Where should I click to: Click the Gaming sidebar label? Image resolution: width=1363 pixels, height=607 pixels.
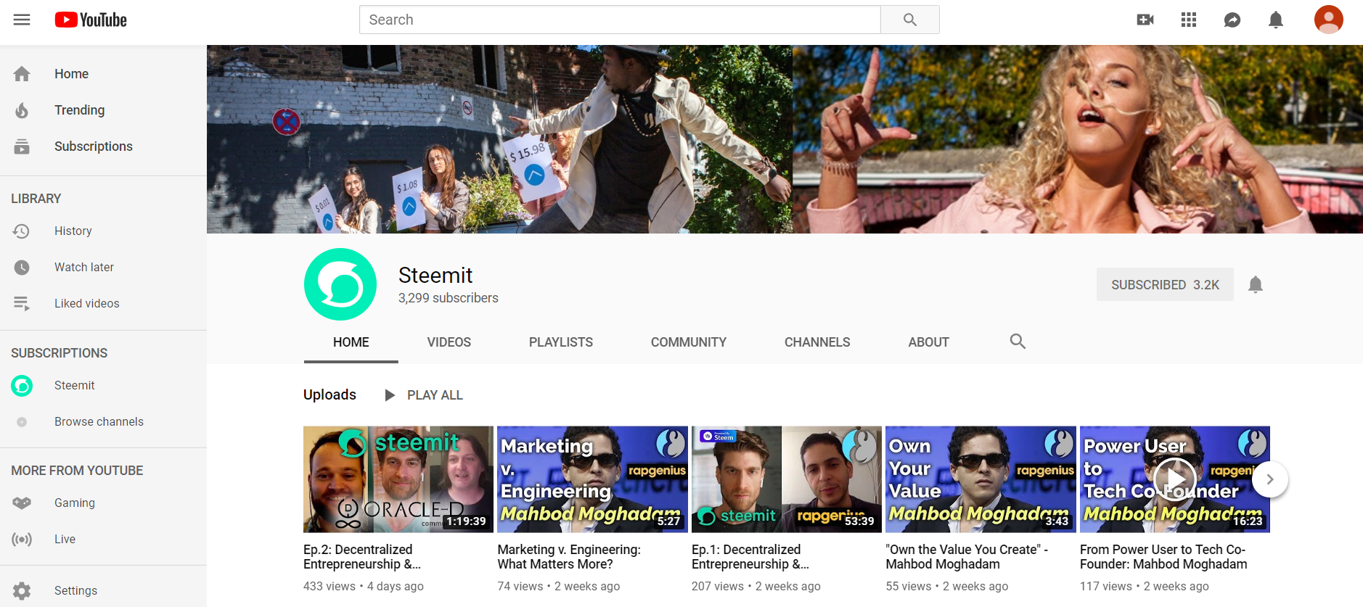[x=75, y=503]
